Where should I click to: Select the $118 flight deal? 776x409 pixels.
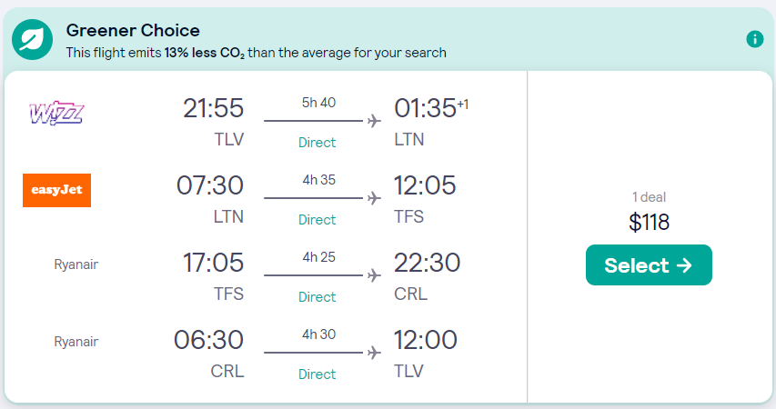pos(649,265)
